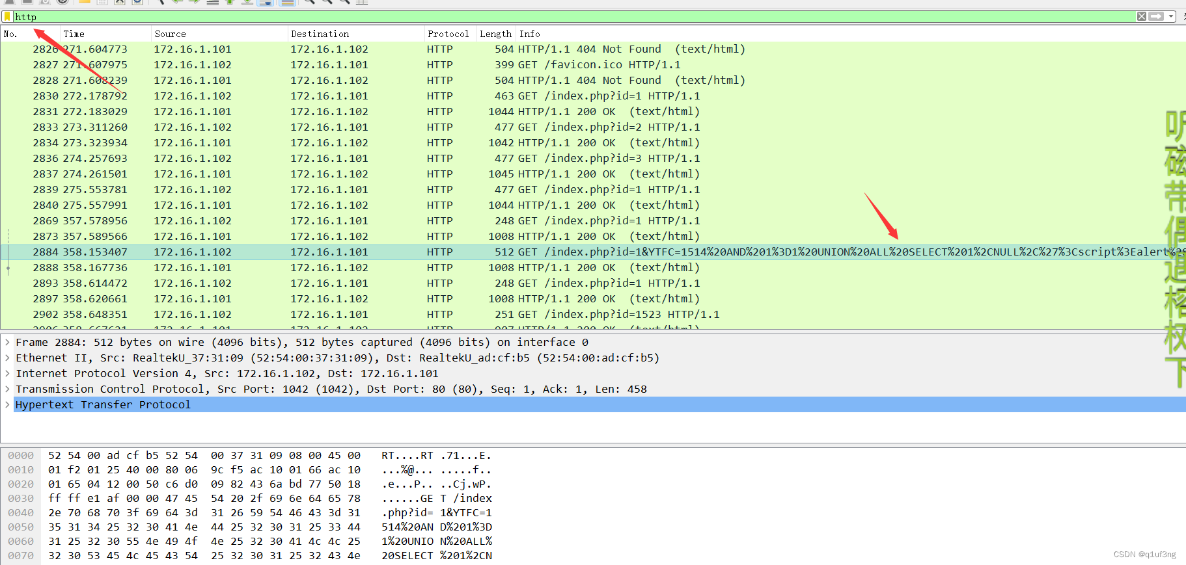Select packet 2827 GET /favicon.ico
Viewport: 1186px width, 565px height.
[593, 64]
